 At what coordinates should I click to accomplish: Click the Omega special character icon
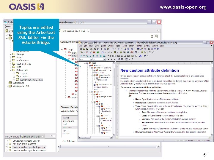[x=103, y=52]
